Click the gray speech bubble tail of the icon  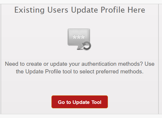pos(79,47)
